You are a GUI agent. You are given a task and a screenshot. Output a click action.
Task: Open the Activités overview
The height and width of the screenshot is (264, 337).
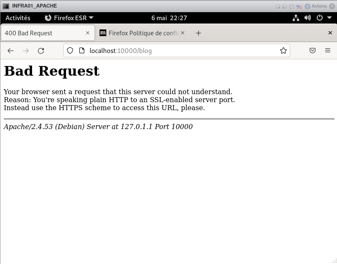[x=18, y=18]
